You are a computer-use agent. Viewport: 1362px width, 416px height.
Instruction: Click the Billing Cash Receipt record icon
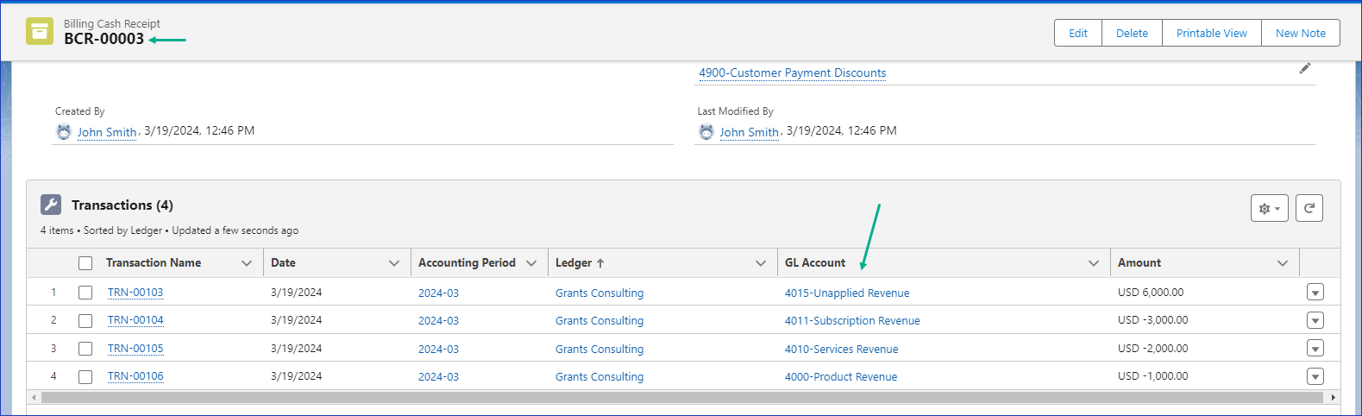(x=40, y=31)
